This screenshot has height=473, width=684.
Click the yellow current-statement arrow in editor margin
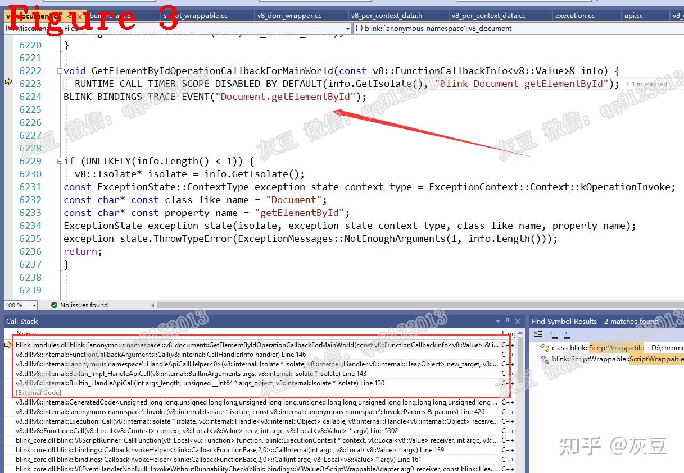8,82
